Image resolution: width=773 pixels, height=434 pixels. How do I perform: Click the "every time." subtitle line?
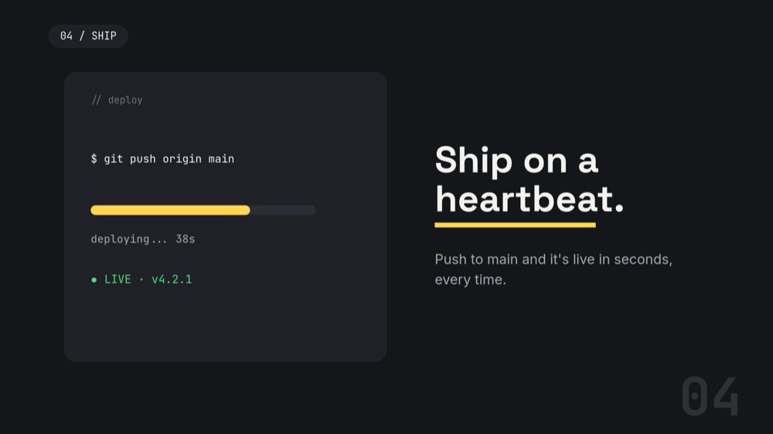[x=470, y=280]
